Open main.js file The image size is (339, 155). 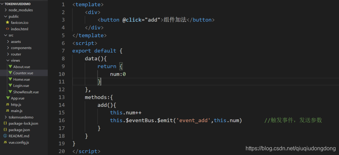(x=17, y=111)
